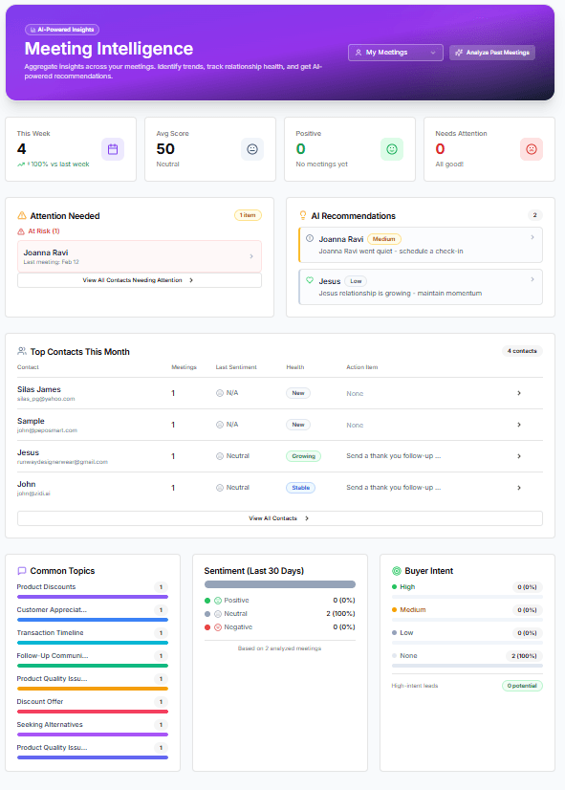565x790 pixels.
Task: Open the My Meetings dropdown
Action: (x=395, y=53)
